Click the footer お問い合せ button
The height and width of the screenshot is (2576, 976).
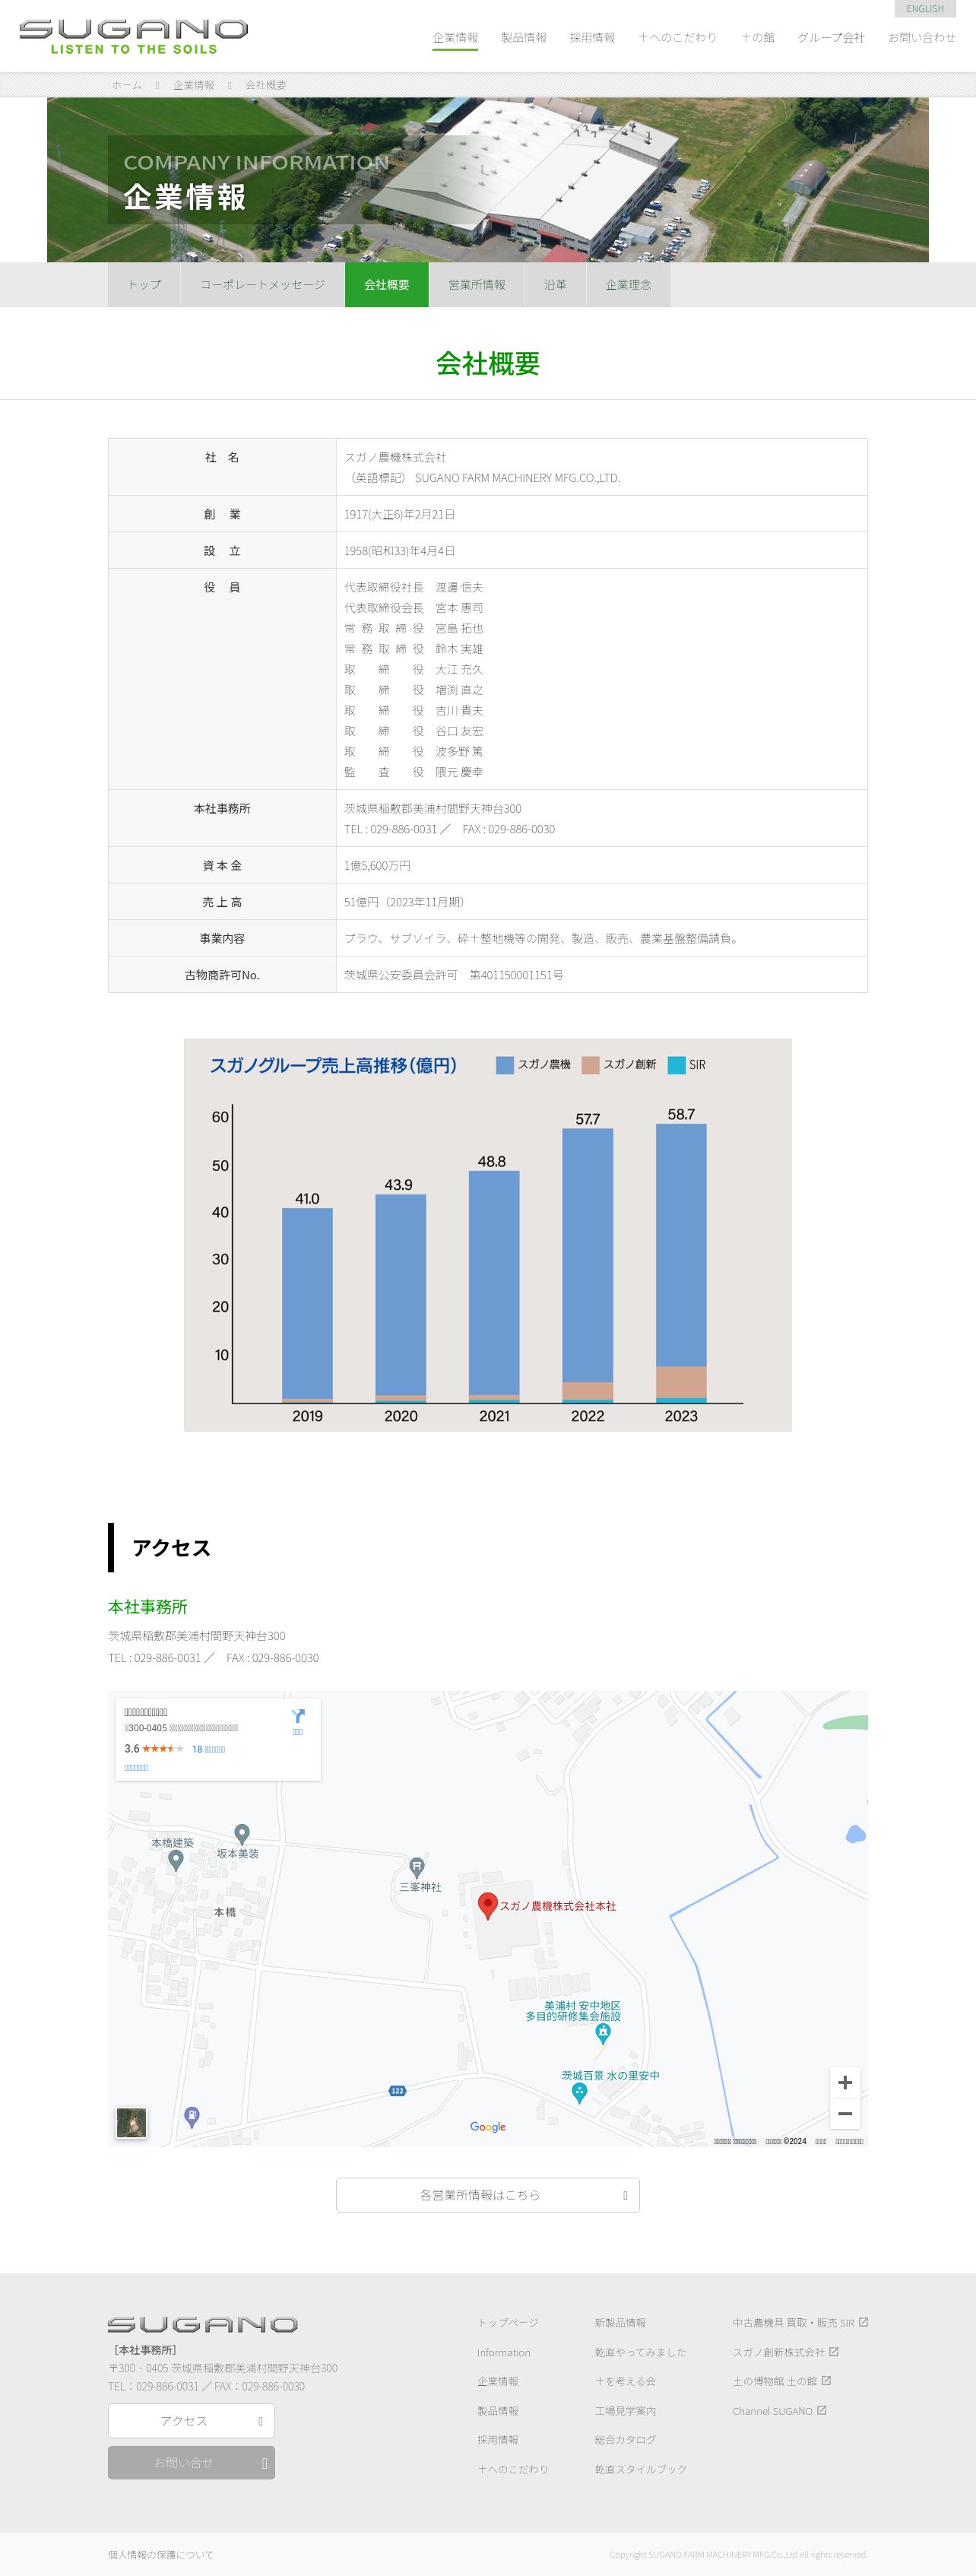coord(191,2462)
